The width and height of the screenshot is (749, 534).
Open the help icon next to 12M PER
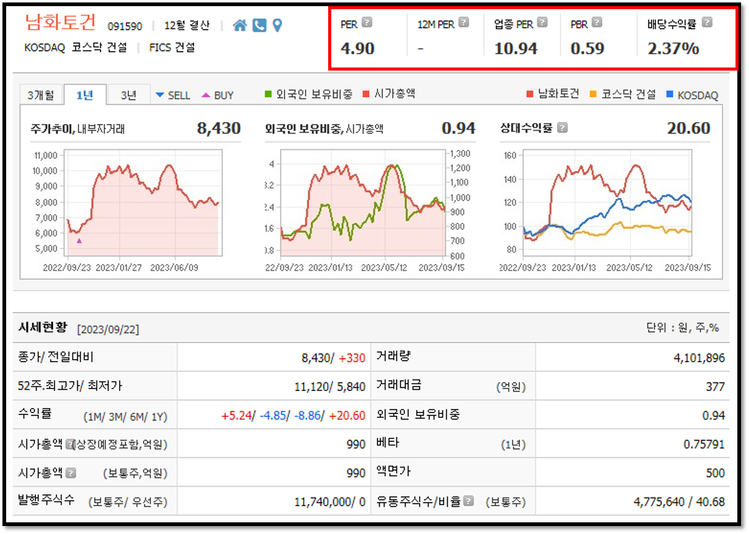(x=464, y=23)
